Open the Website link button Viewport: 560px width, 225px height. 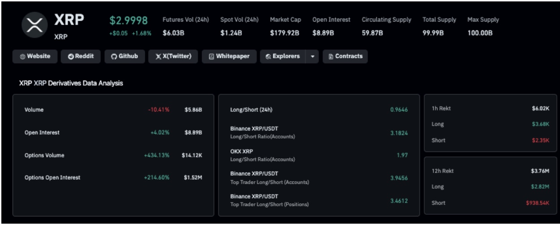[x=35, y=56]
